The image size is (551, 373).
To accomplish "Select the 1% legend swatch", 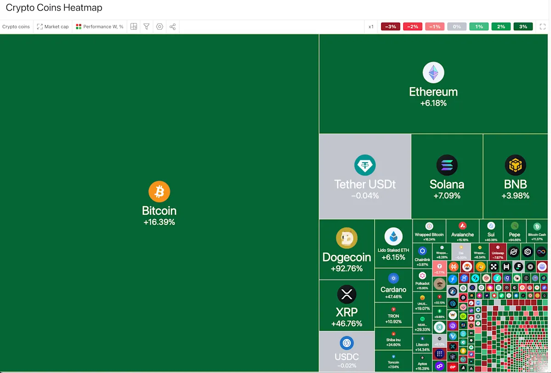I will [x=479, y=27].
